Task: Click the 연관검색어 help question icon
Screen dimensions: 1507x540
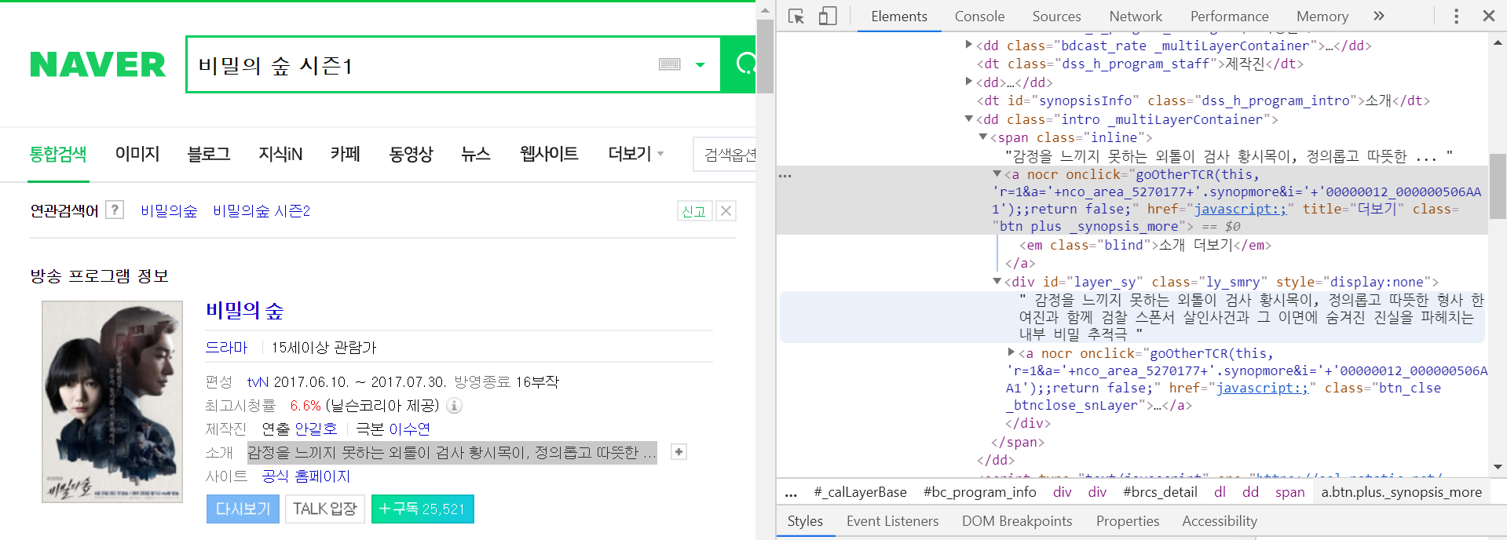Action: click(115, 210)
